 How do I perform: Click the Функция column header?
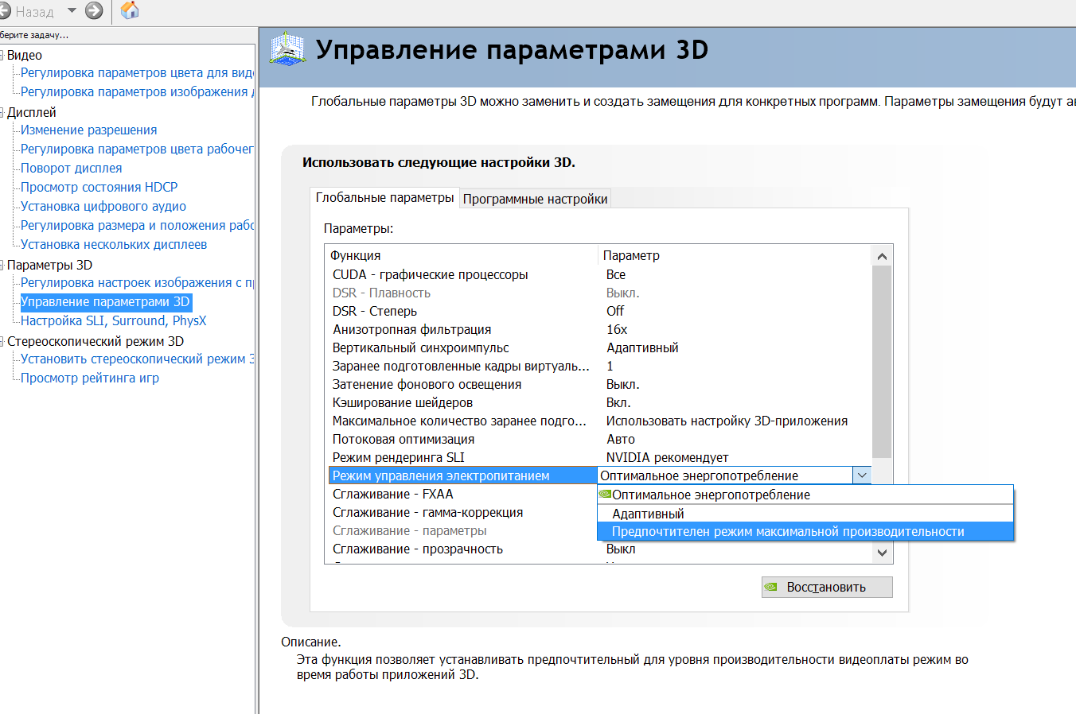(462, 256)
